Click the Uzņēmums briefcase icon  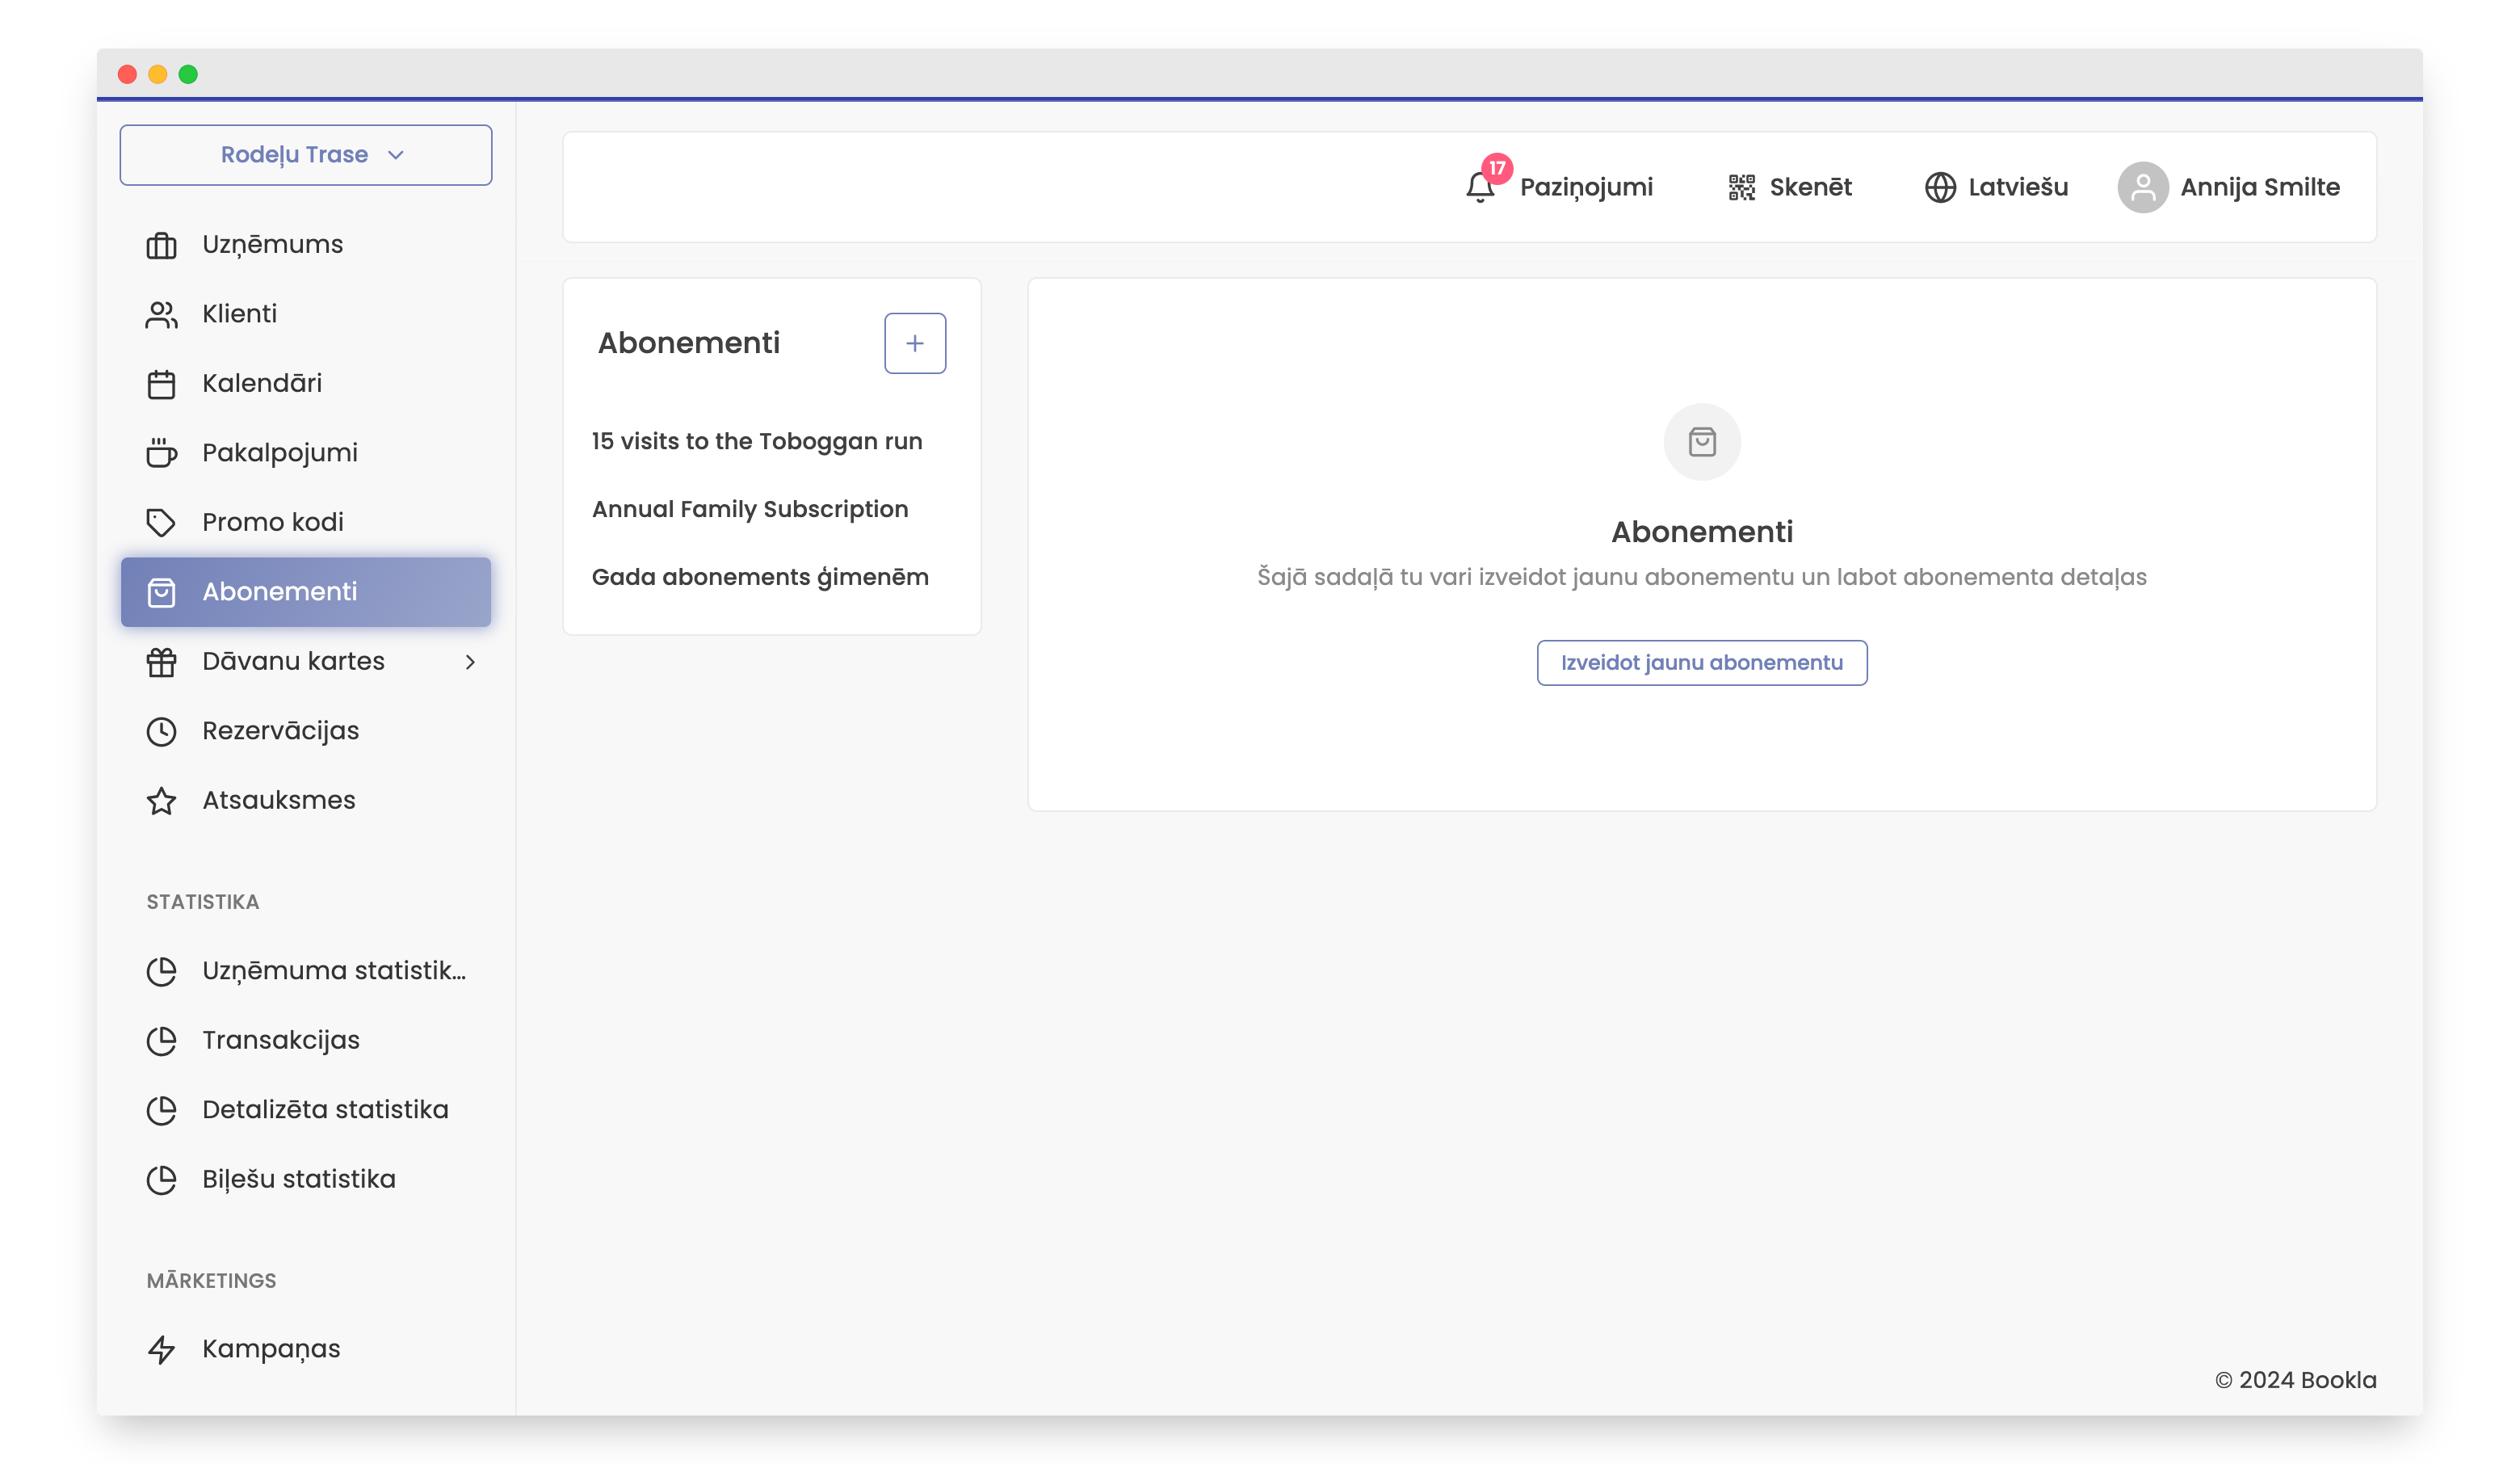[161, 245]
